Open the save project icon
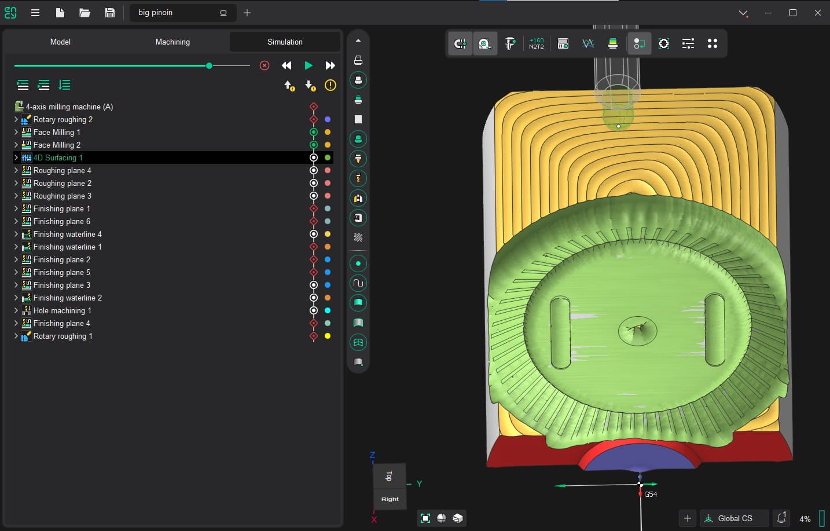This screenshot has height=531, width=830. tap(109, 13)
